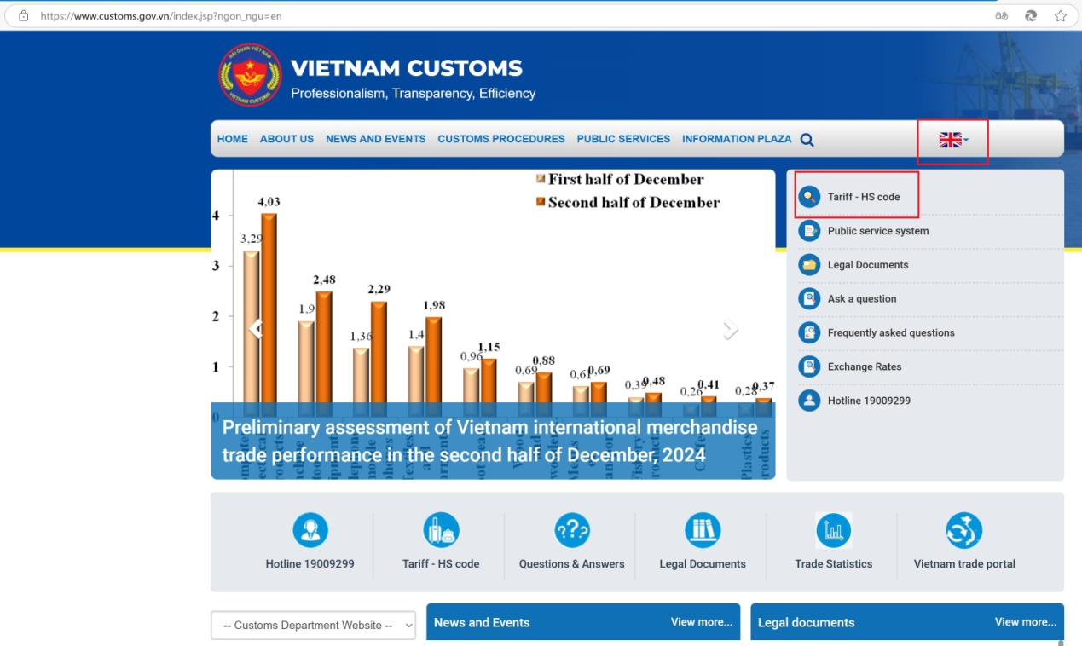Click the Questions & Answers icon
Viewport: 1082px width, 646px height.
pos(571,530)
